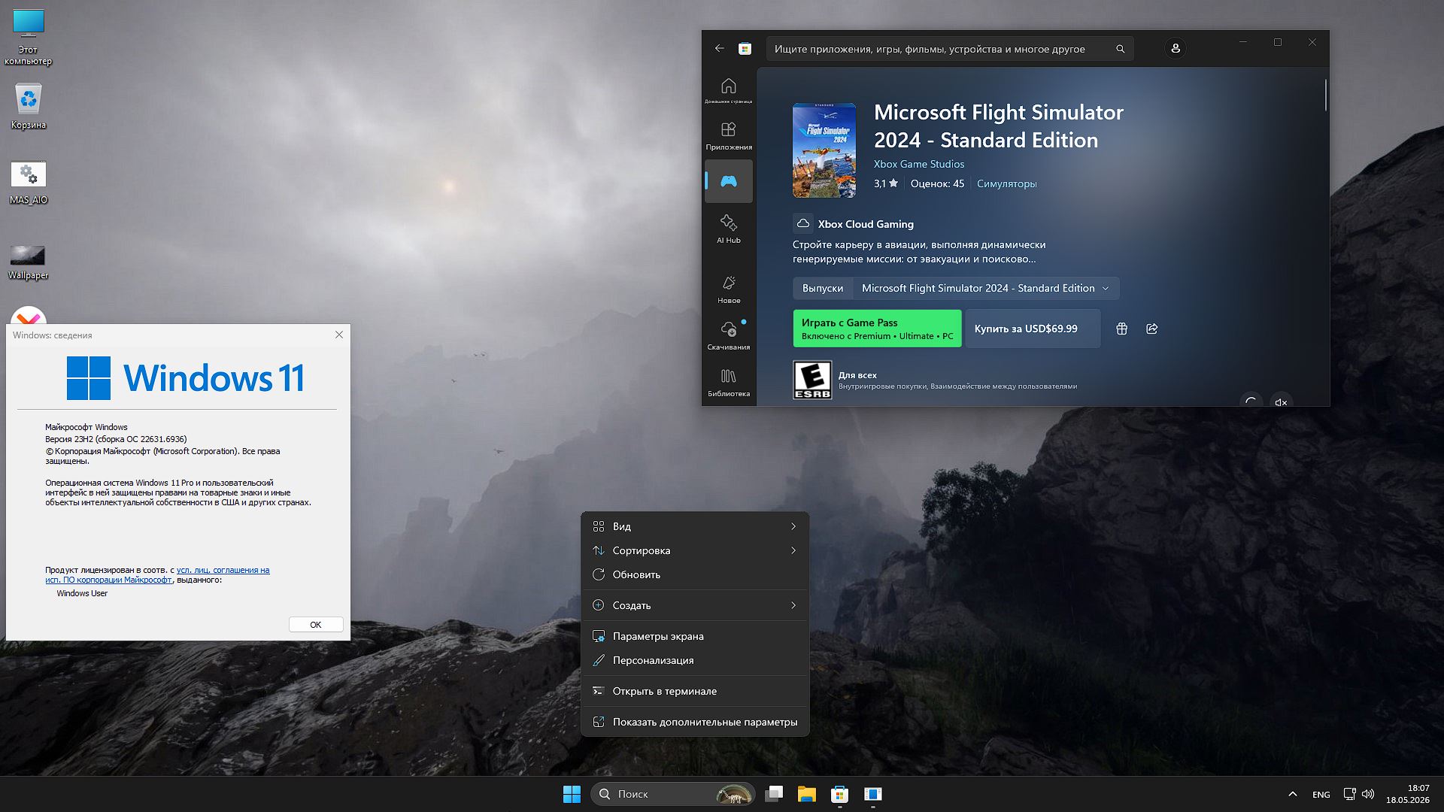Viewport: 1444px width, 812px height.
Task: Choose Показать дополнительные параметры
Action: tap(695, 722)
